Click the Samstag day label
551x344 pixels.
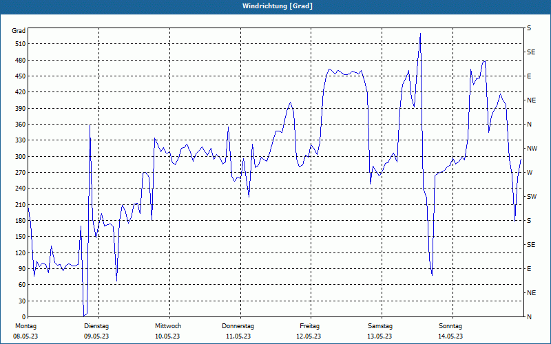[x=380, y=326]
